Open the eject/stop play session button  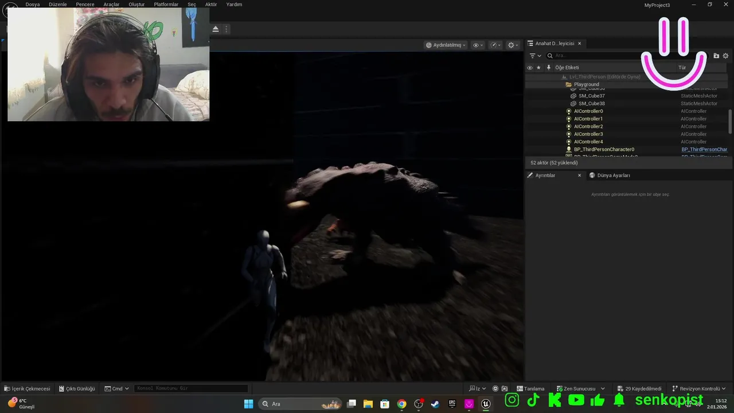coord(216,29)
